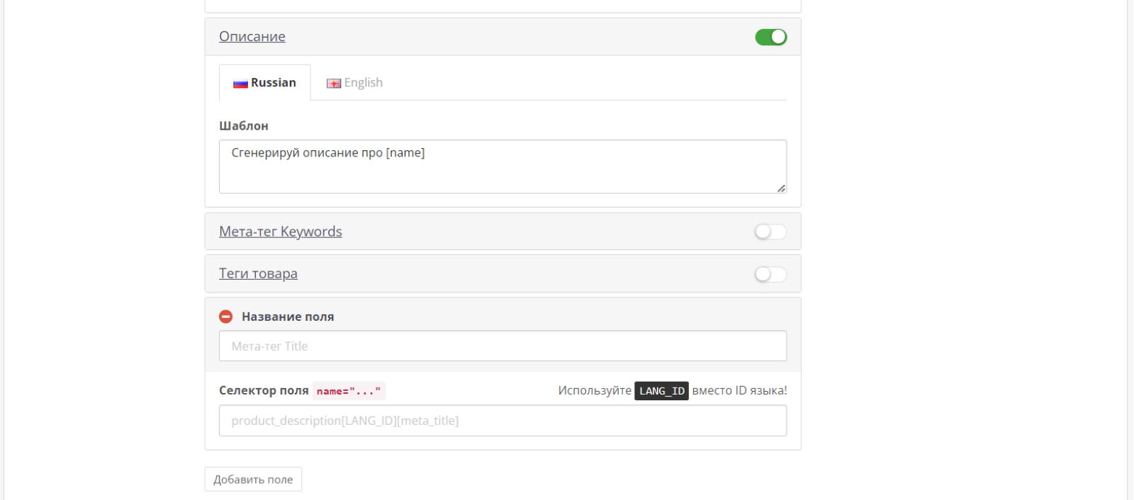The height and width of the screenshot is (500, 1134).
Task: Select the Russian language tab
Action: tap(265, 83)
